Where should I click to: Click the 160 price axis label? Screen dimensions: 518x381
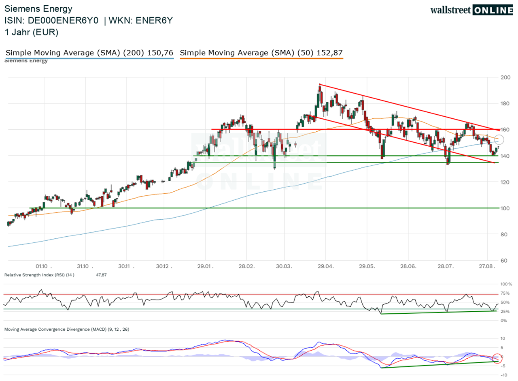pyautogui.click(x=506, y=130)
